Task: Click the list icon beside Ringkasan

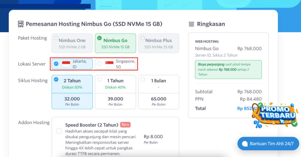Action: (x=191, y=24)
